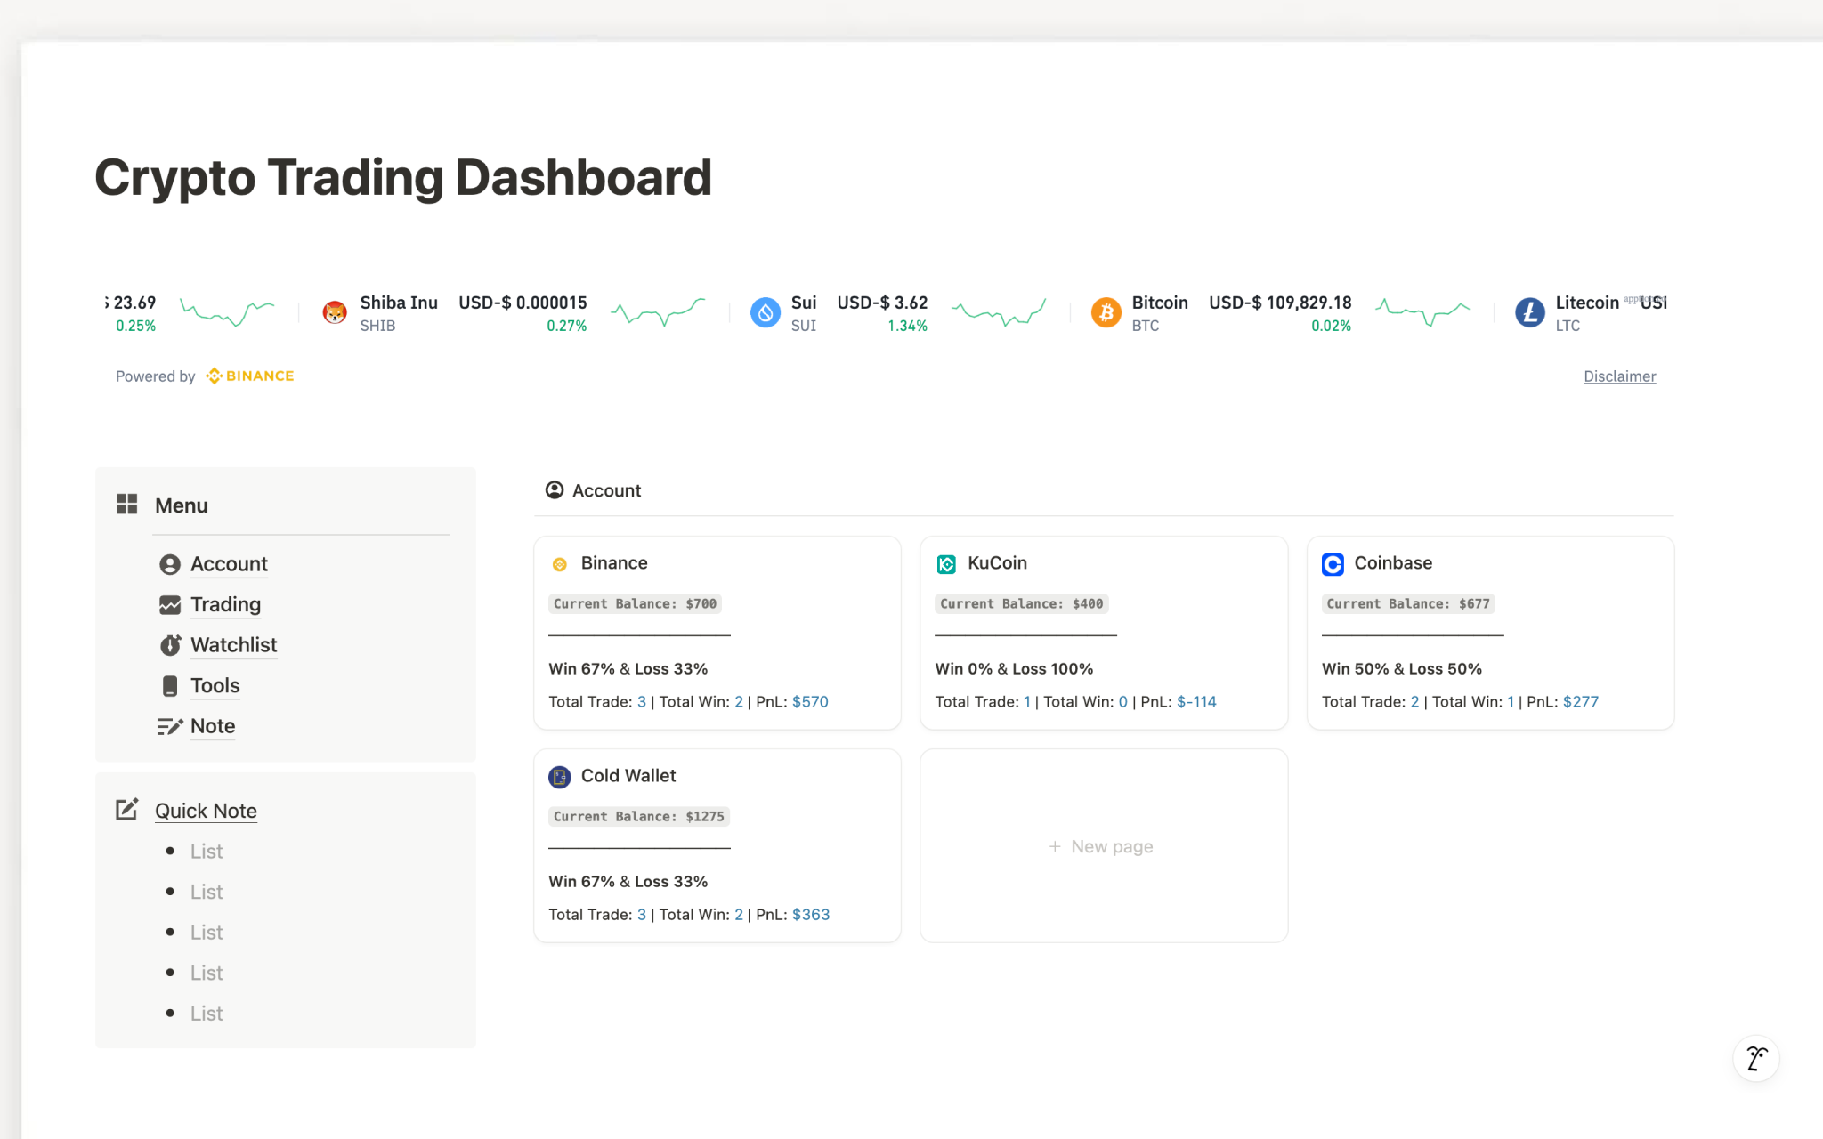The image size is (1823, 1139).
Task: Click the Menu grid icon
Action: [127, 505]
